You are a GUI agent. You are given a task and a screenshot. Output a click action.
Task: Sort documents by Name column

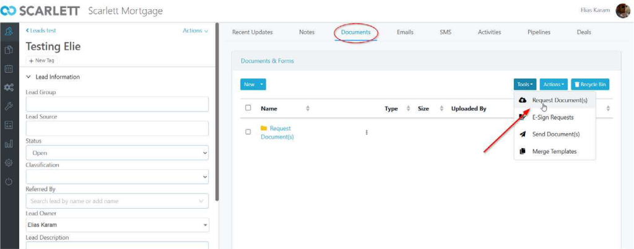(x=308, y=108)
